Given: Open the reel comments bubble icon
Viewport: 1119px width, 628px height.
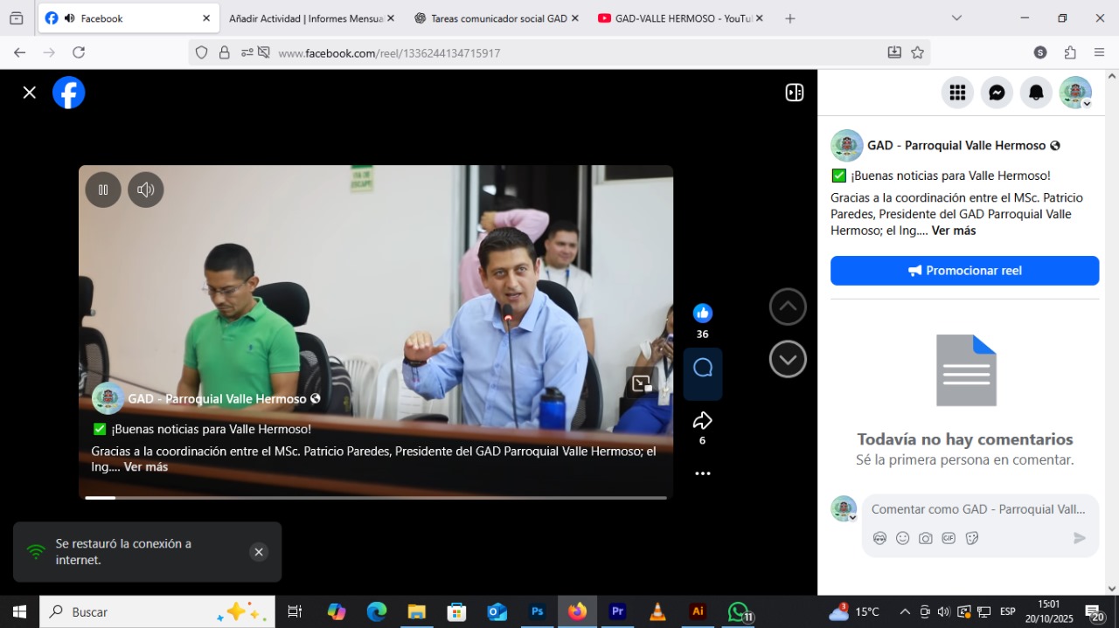Looking at the screenshot, I should 703,368.
